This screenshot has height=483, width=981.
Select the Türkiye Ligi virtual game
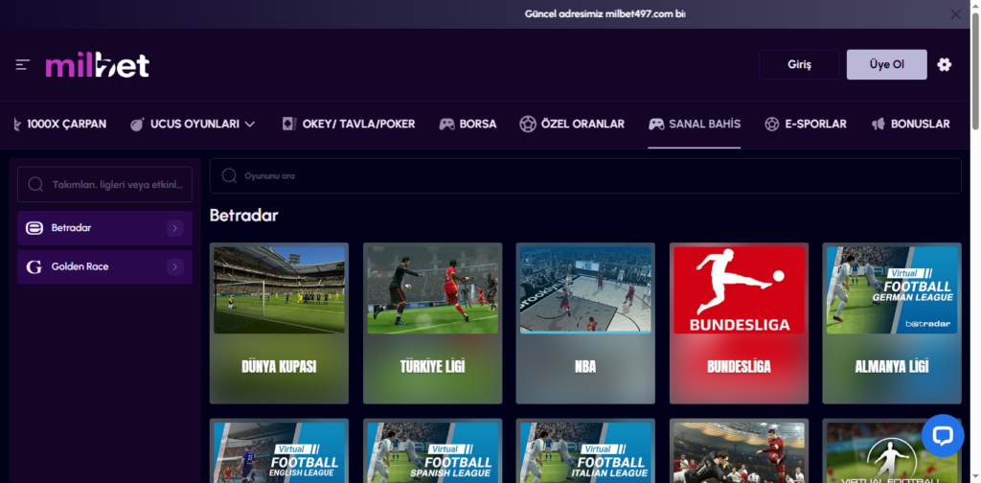coord(432,323)
